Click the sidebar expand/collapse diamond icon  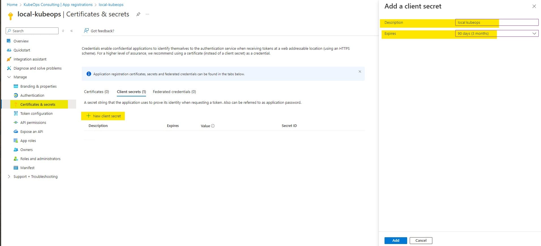63,31
